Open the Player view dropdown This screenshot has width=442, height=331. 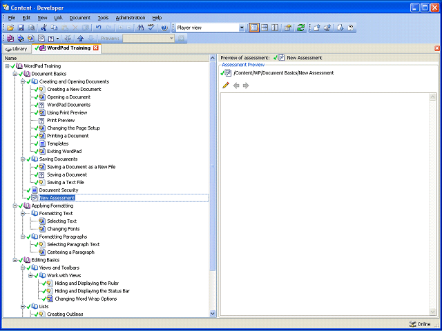pos(242,28)
